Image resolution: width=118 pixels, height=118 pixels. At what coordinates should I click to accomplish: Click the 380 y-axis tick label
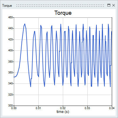[x=11, y=62]
